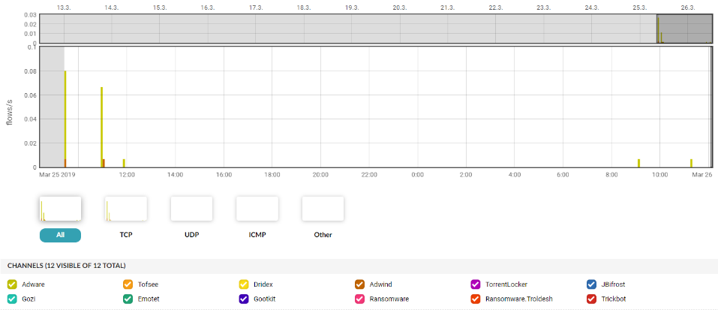Uncheck the JBifrost channel
718x310 pixels.
point(592,284)
